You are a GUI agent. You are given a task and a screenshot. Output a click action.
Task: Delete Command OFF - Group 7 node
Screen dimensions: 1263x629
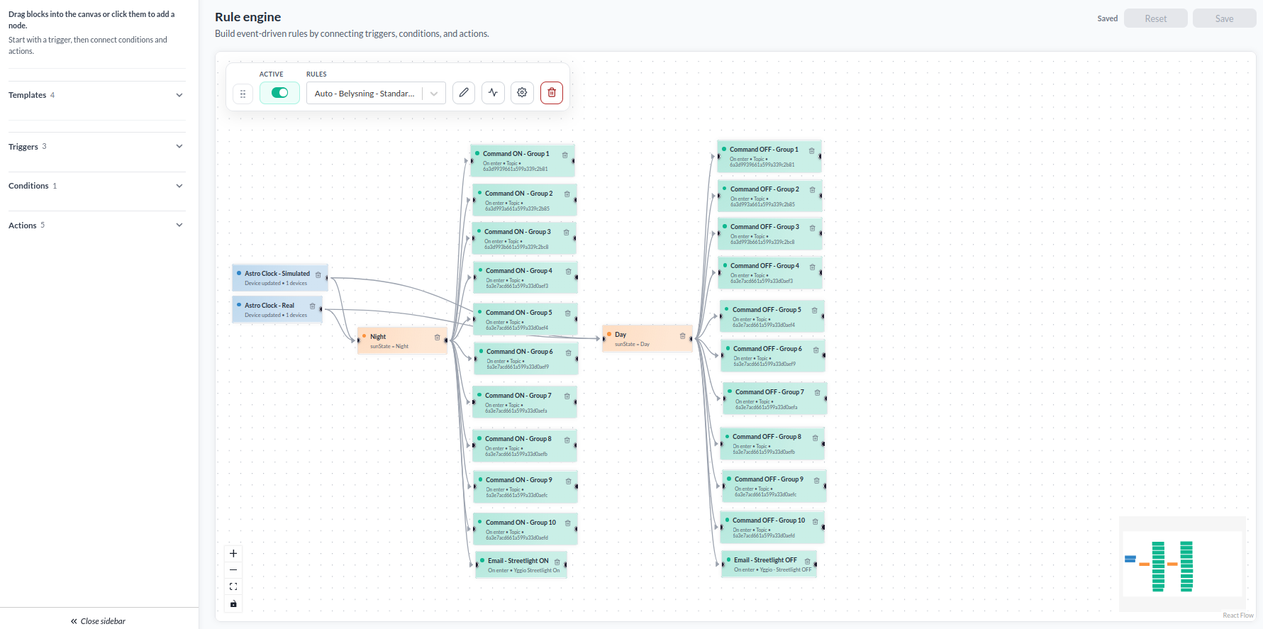pos(817,393)
